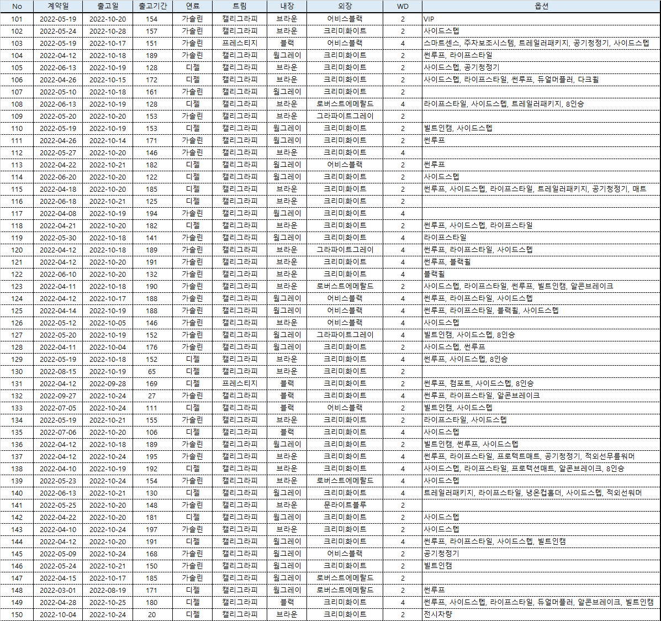Select 라이프스타일 option cell in row 119
The height and width of the screenshot is (621, 661).
pyautogui.click(x=541, y=238)
